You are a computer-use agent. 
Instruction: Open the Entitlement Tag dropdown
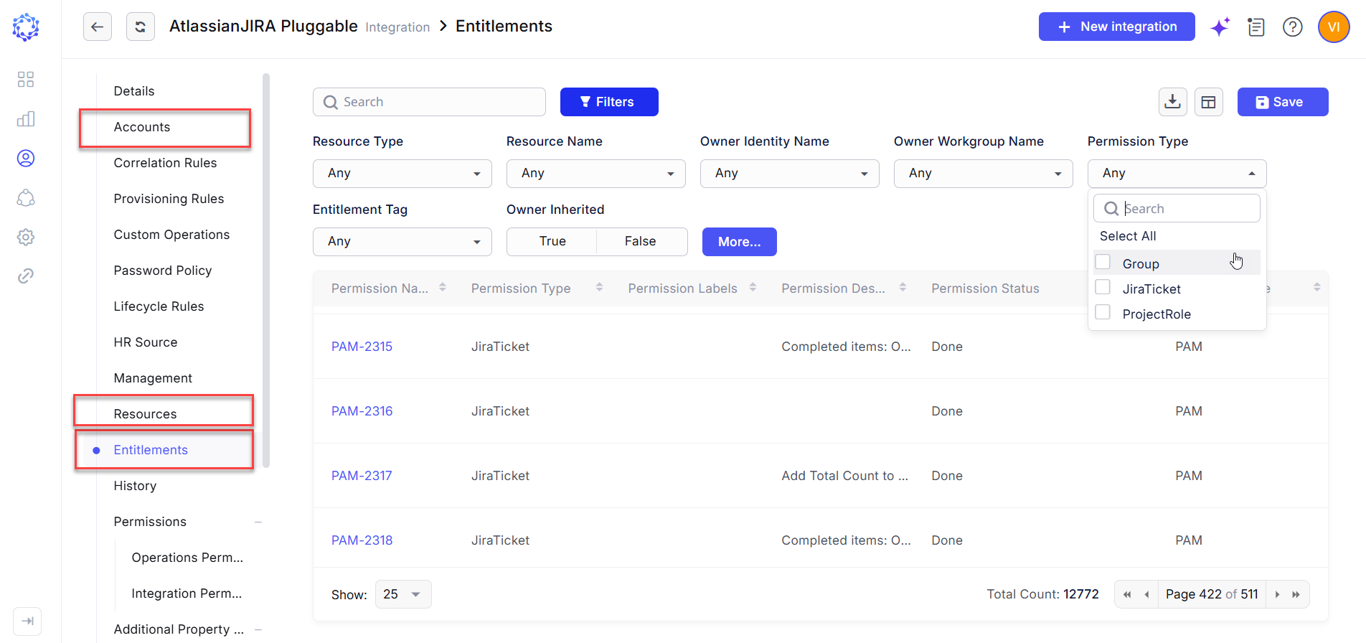pos(402,242)
